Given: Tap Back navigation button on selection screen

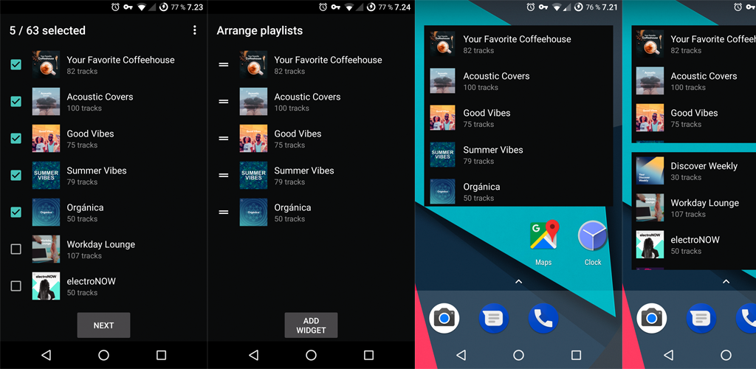Looking at the screenshot, I should pos(47,355).
